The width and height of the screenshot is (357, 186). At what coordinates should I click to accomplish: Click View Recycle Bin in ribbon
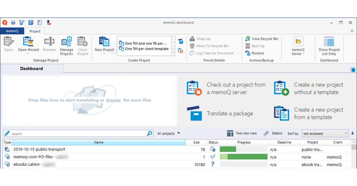(x=261, y=39)
